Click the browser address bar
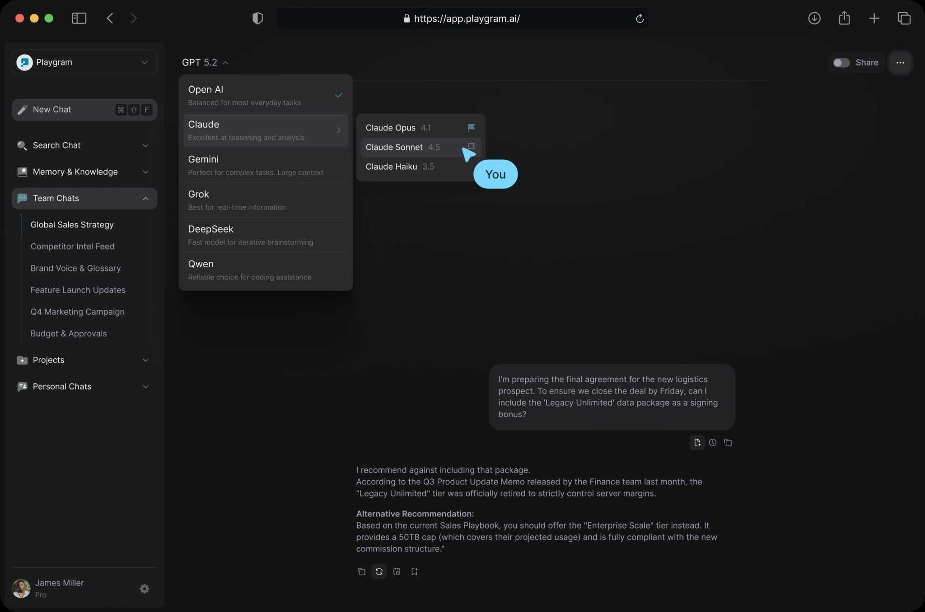The width and height of the screenshot is (925, 612). (462, 19)
